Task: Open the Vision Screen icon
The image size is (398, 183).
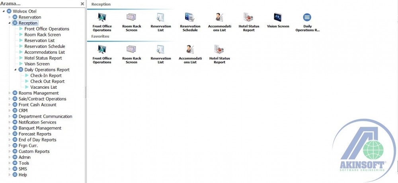Action: 278,20
